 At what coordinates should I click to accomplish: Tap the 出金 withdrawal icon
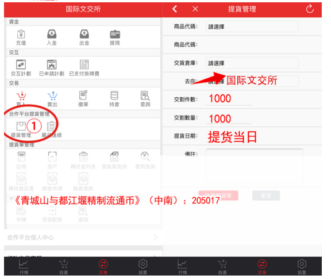84,37
